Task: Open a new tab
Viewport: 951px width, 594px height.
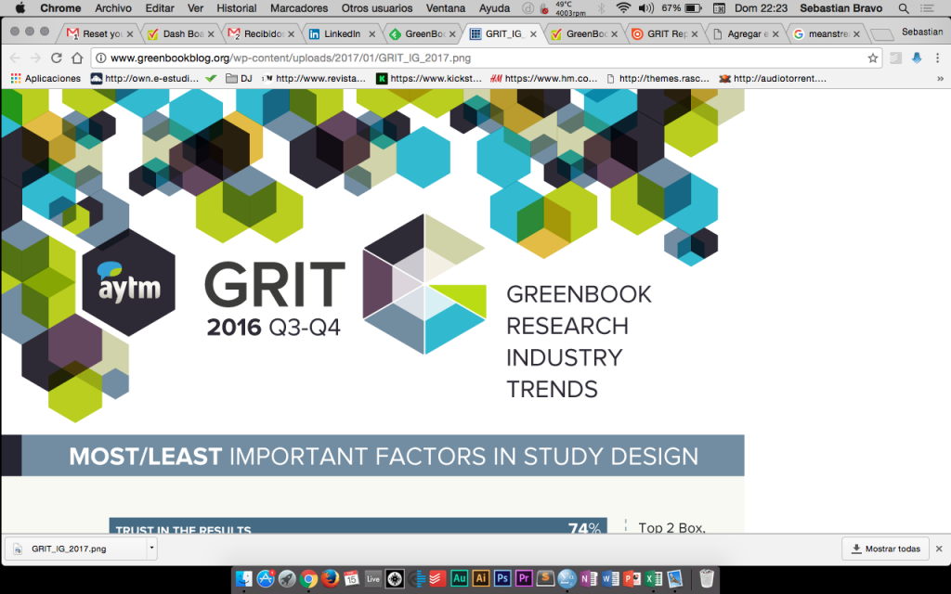Action: point(881,34)
